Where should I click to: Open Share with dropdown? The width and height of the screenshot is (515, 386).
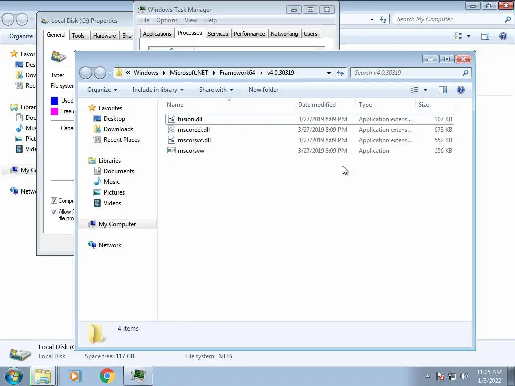click(x=216, y=90)
